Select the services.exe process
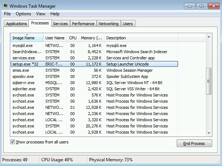Image resolution: width=222 pixels, height=166 pixels. pyautogui.click(x=94, y=58)
